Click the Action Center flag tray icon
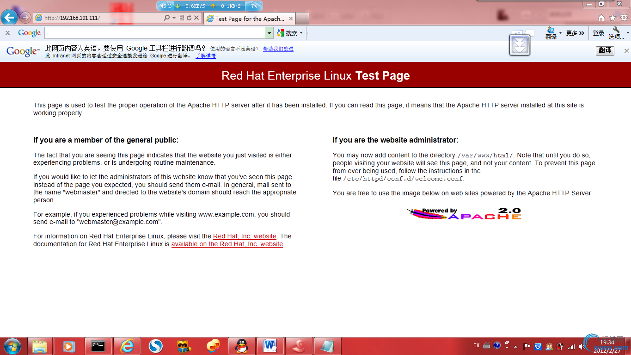 point(527,346)
